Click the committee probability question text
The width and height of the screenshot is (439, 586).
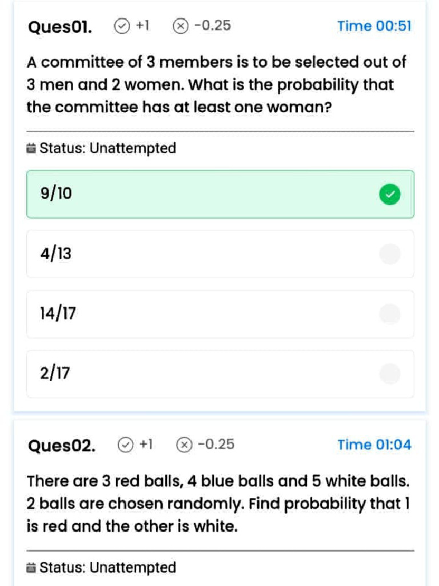216,85
